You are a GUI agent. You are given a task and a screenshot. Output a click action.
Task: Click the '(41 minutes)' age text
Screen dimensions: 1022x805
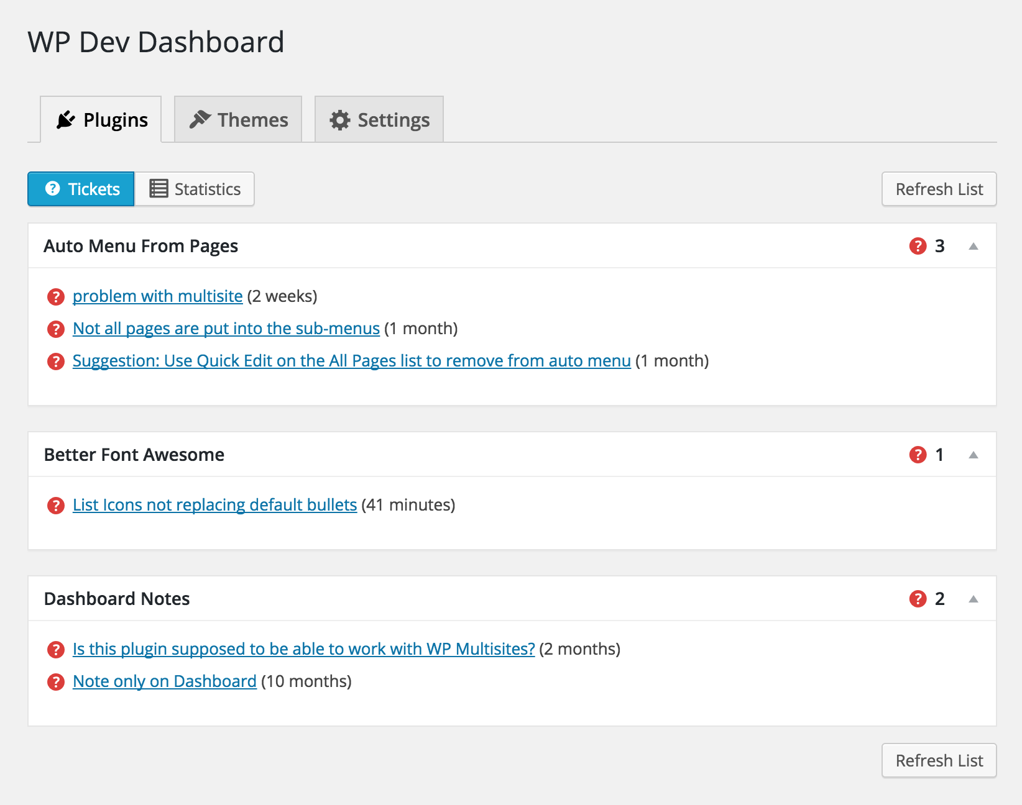click(x=408, y=505)
